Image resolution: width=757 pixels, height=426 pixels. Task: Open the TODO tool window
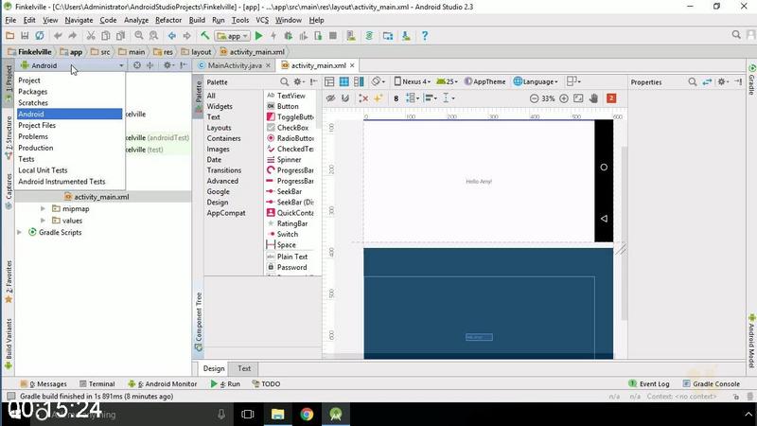point(266,384)
